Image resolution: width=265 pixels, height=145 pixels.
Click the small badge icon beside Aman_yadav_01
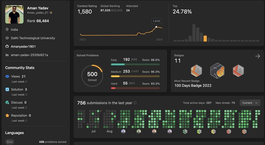(x=51, y=13)
